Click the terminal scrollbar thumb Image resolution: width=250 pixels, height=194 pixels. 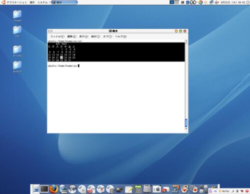click(x=186, y=123)
